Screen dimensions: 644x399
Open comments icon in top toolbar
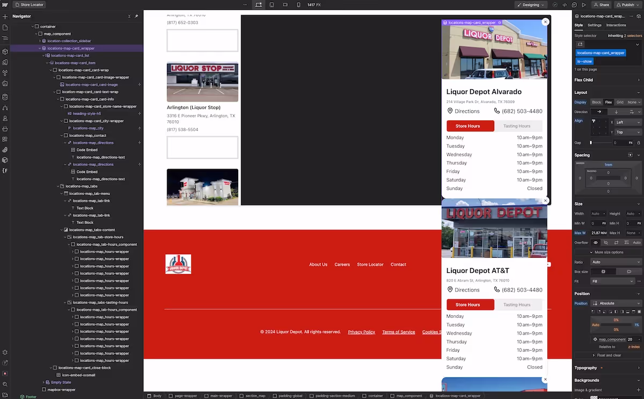574,5
